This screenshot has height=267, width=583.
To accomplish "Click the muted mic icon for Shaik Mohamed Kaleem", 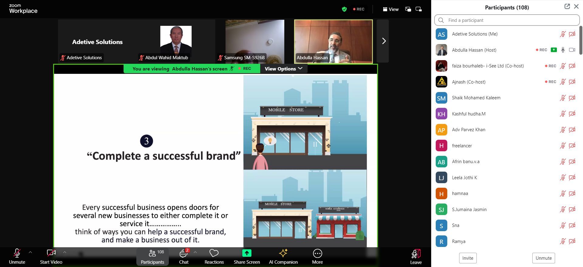I will pos(563,98).
